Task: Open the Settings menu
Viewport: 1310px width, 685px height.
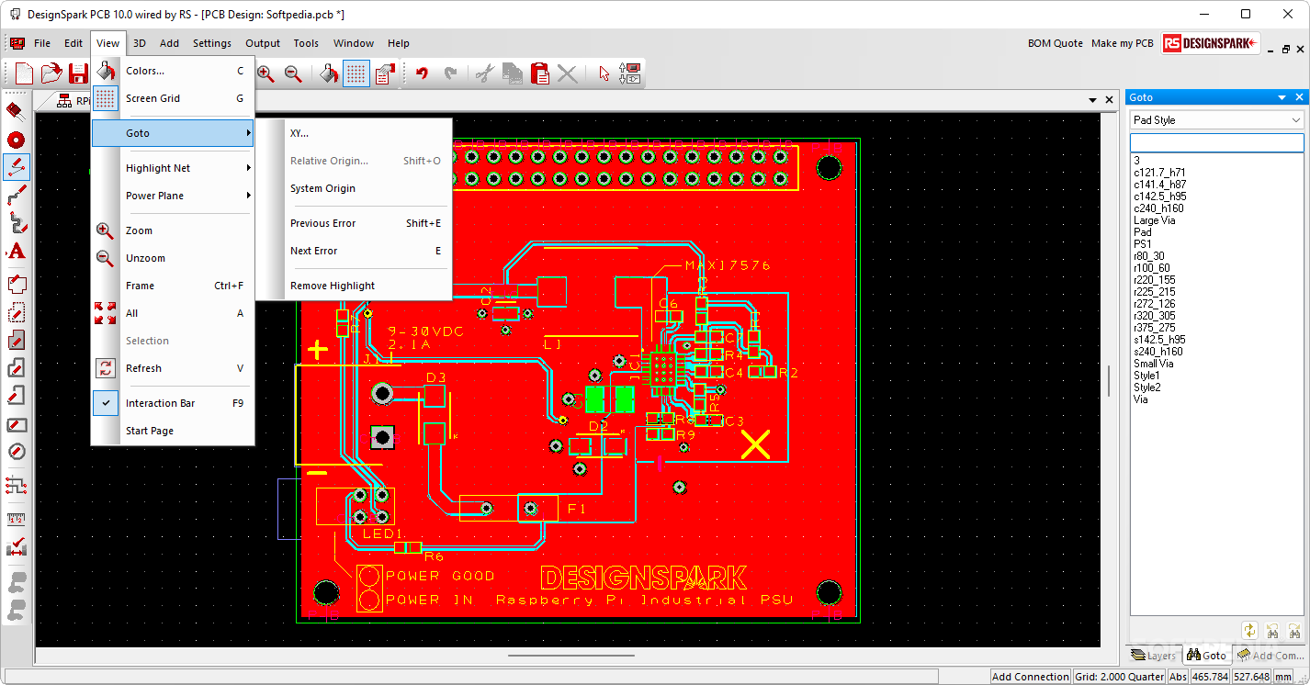Action: (x=212, y=43)
